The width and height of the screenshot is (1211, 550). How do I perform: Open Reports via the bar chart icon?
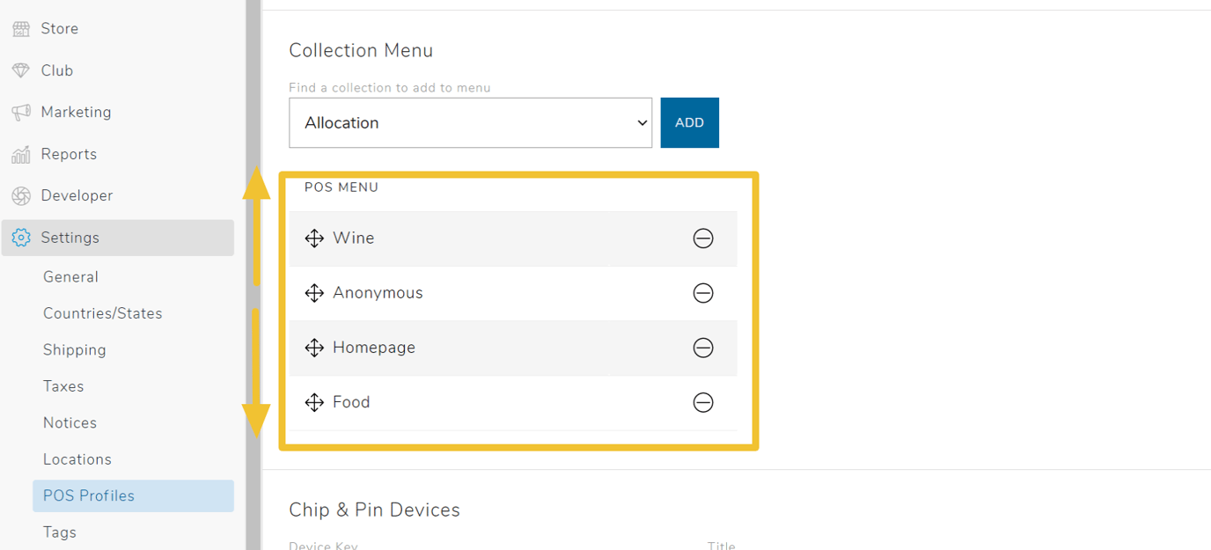[x=19, y=153]
